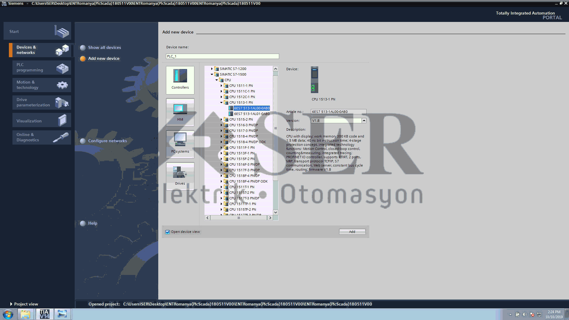The height and width of the screenshot is (320, 569).
Task: Click the Add button
Action: point(352,232)
